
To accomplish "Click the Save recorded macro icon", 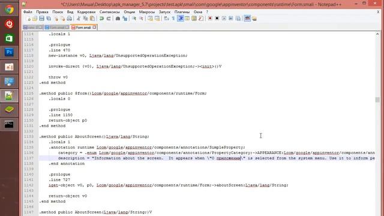I will click(x=238, y=19).
